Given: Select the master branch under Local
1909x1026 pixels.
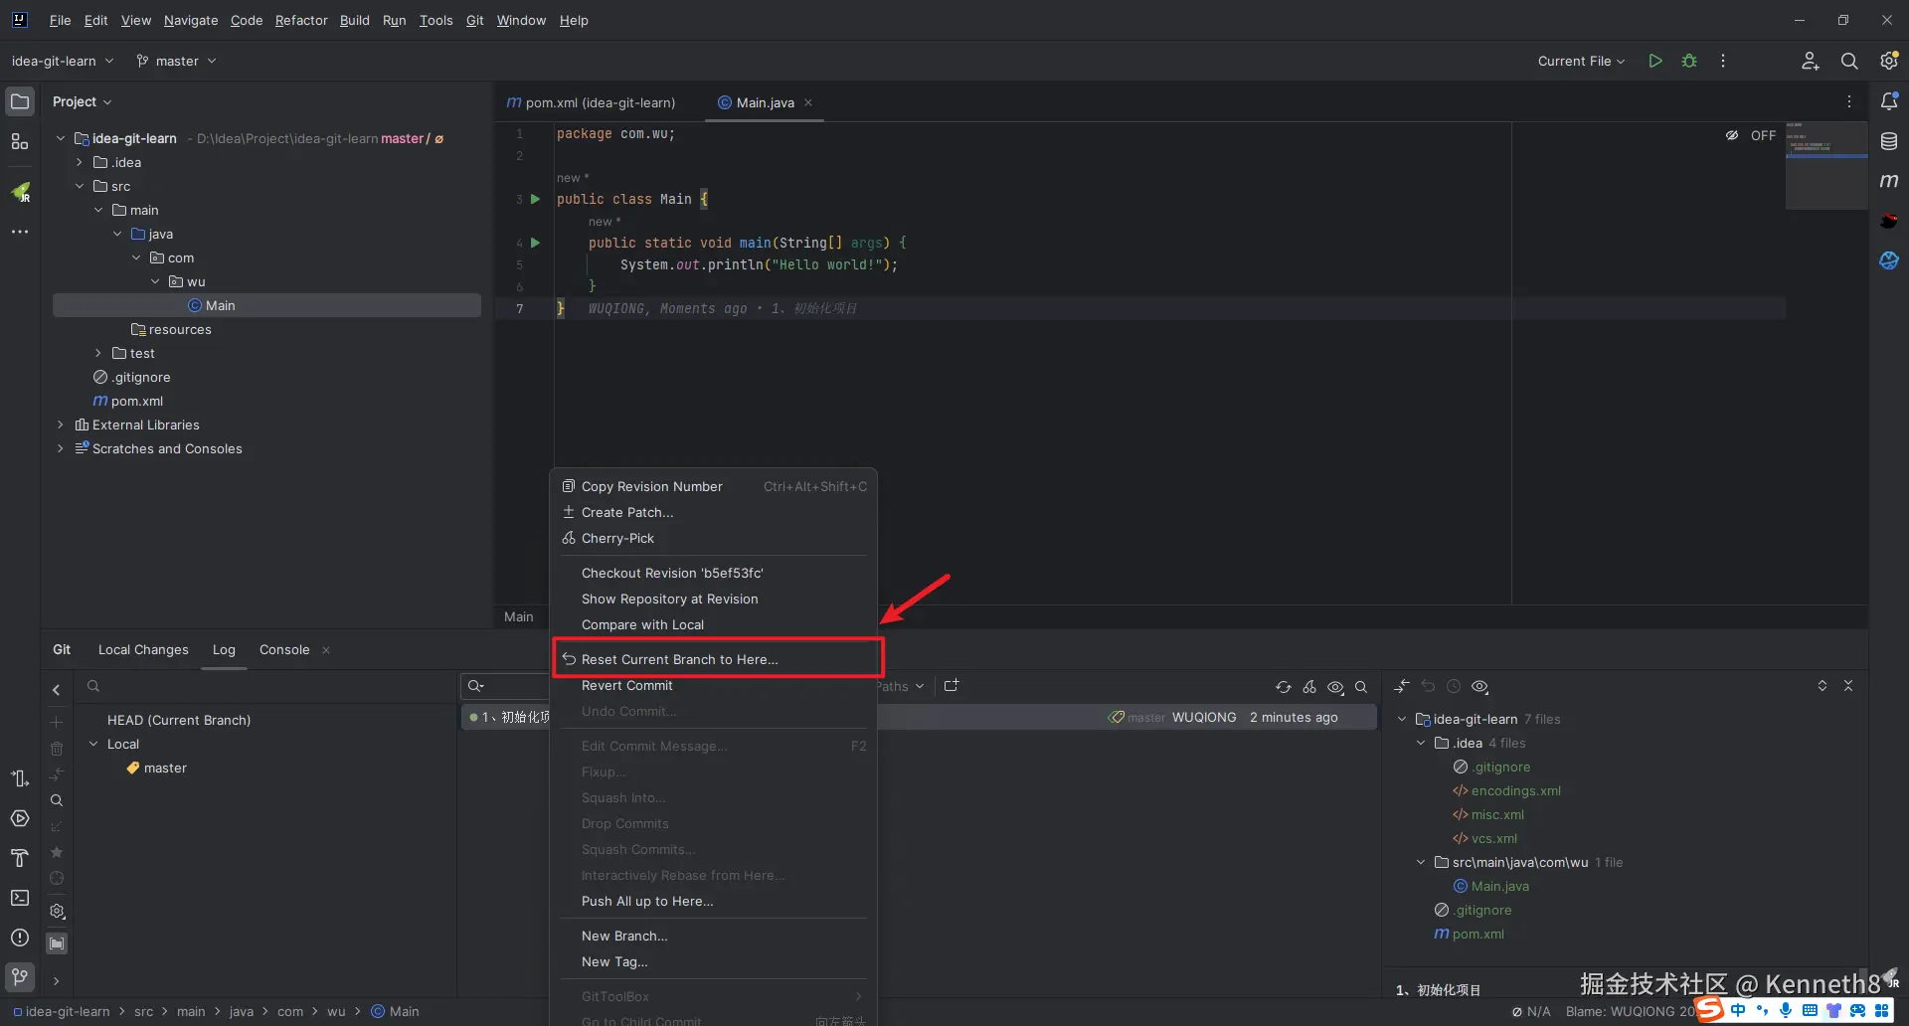Looking at the screenshot, I should (156, 768).
